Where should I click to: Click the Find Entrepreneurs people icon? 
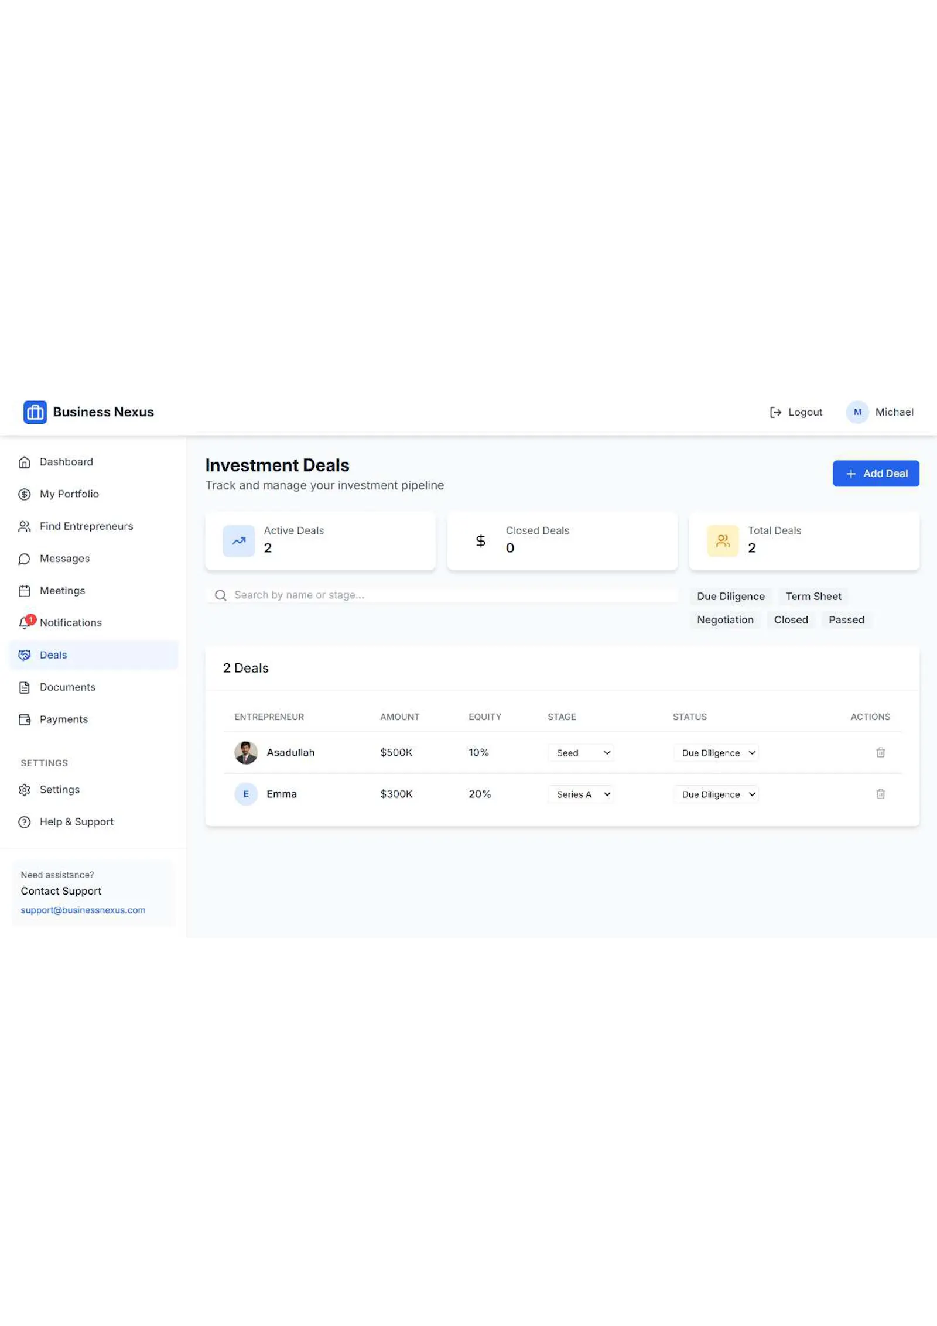25,526
